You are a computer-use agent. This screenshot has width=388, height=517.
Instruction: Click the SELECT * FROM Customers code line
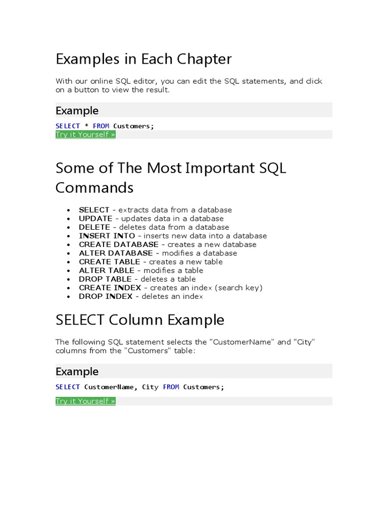click(104, 126)
